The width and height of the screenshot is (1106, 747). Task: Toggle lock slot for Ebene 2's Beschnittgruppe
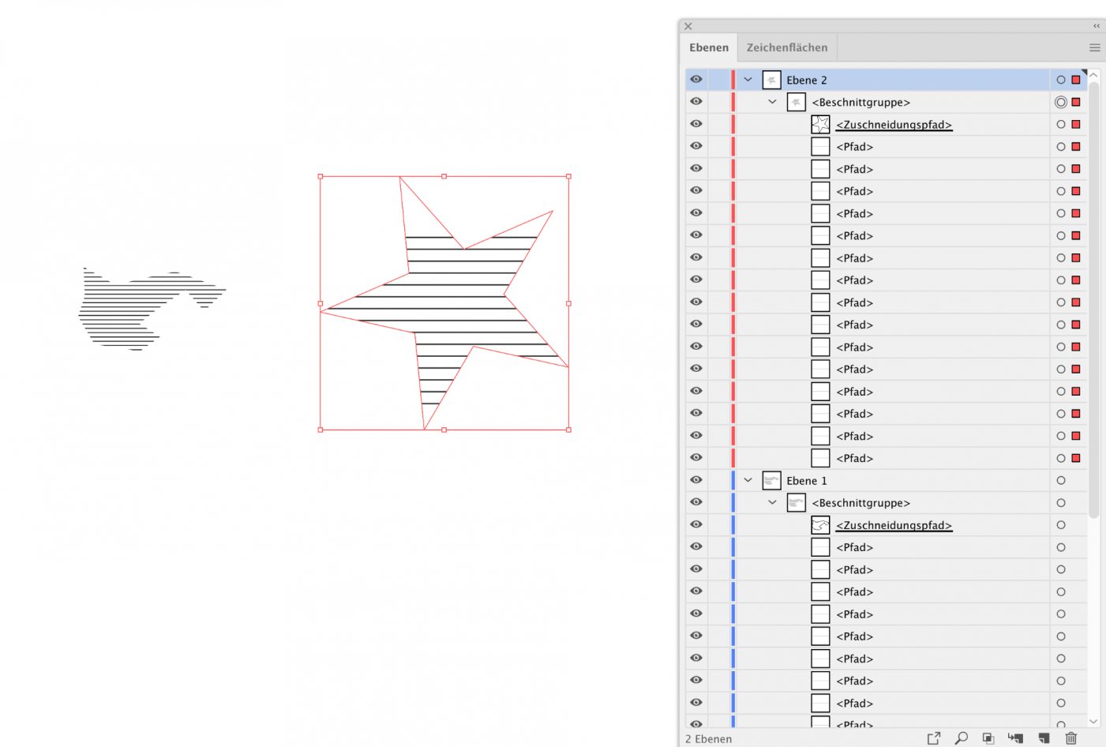(719, 102)
